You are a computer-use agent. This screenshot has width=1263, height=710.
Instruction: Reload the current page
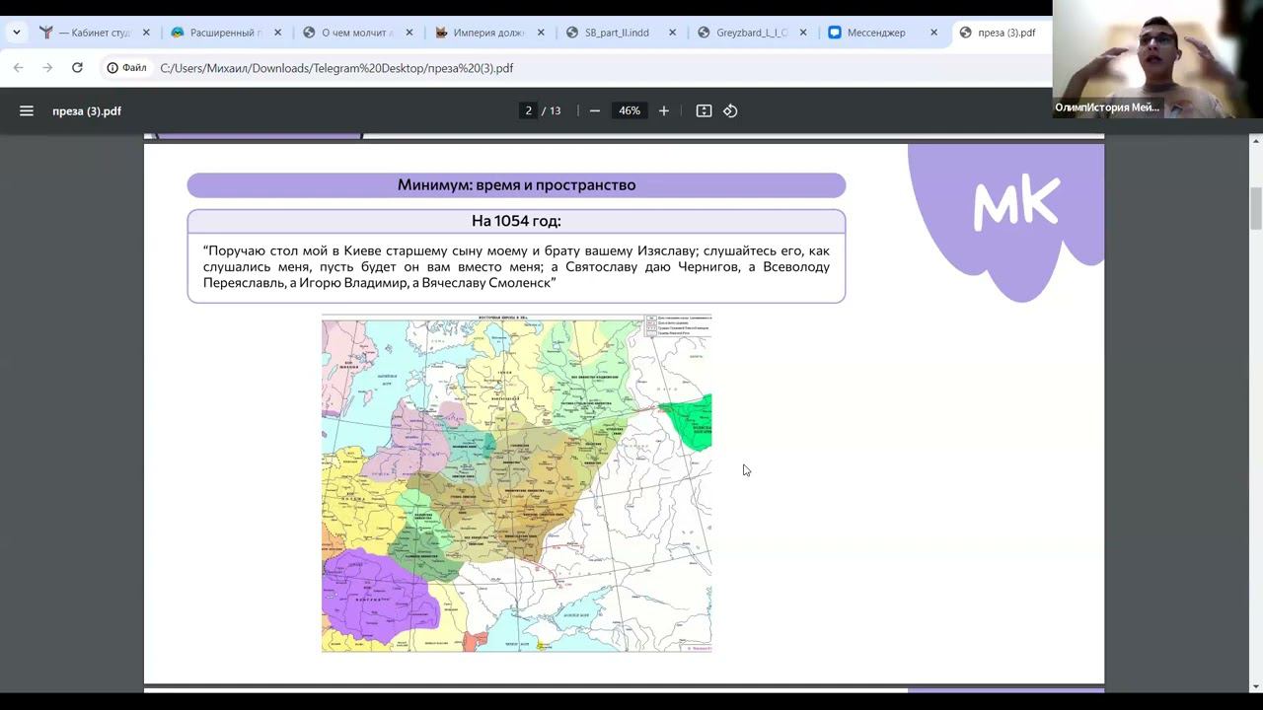77,68
